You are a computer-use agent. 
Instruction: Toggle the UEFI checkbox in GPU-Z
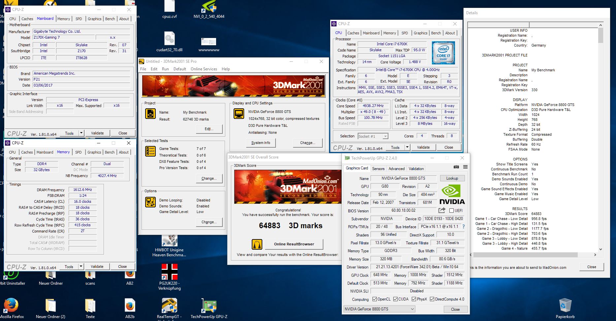[451, 210]
